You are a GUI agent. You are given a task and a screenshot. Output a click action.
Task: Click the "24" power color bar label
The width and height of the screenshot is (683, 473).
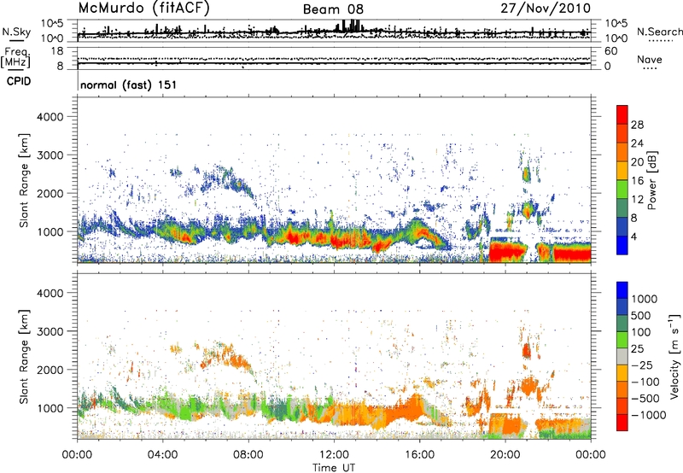(637, 143)
